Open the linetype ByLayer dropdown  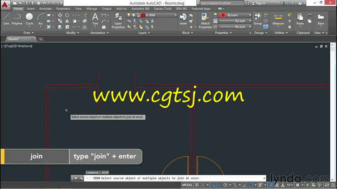(x=250, y=26)
